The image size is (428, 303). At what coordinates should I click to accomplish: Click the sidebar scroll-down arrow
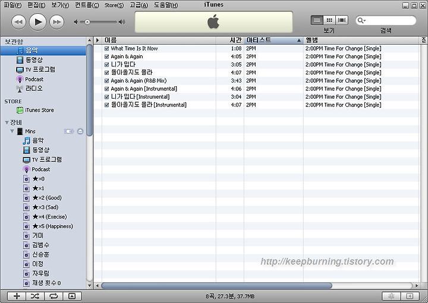(90, 286)
